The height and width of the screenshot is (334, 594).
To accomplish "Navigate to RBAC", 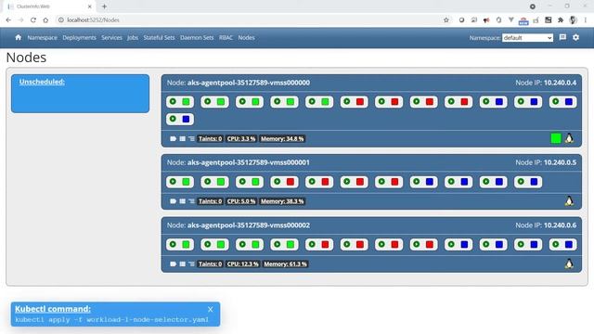I will click(226, 37).
